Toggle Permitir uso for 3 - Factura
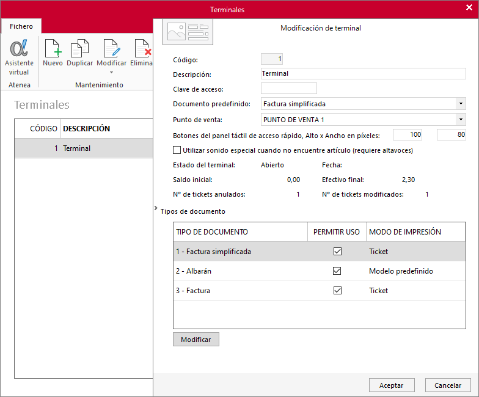This screenshot has width=479, height=397. 337,291
